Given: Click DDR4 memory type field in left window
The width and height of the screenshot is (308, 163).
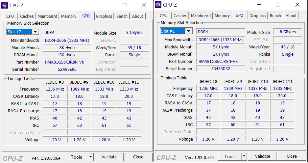Looking at the screenshot, I should [67, 33].
